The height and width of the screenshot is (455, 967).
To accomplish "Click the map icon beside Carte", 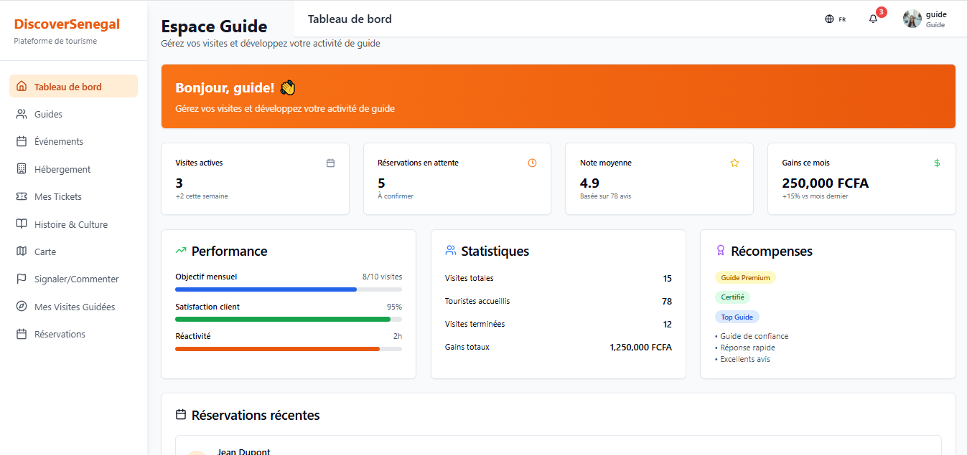I will click(22, 252).
